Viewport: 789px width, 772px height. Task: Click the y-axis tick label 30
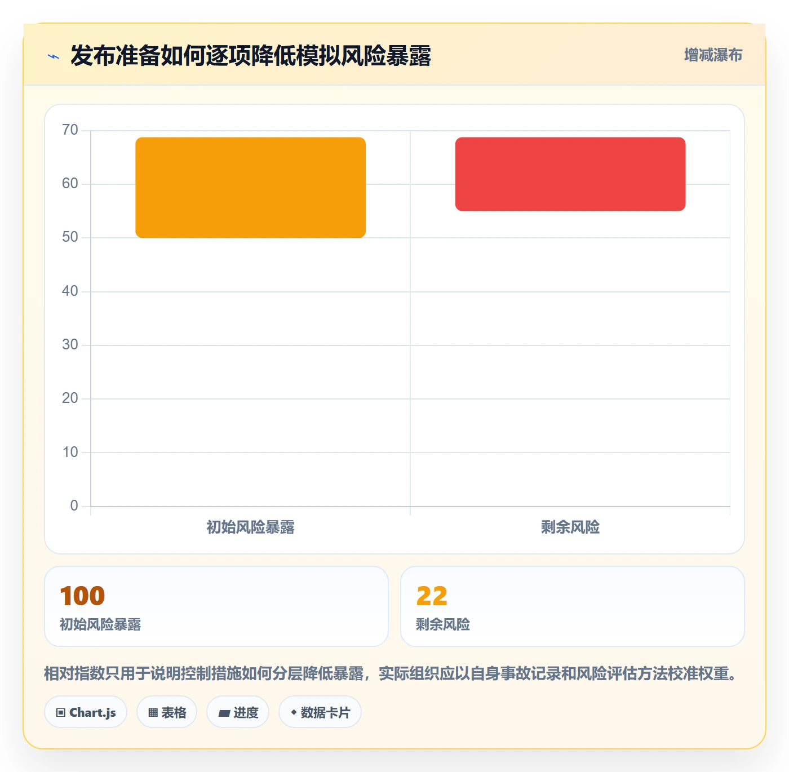click(70, 345)
